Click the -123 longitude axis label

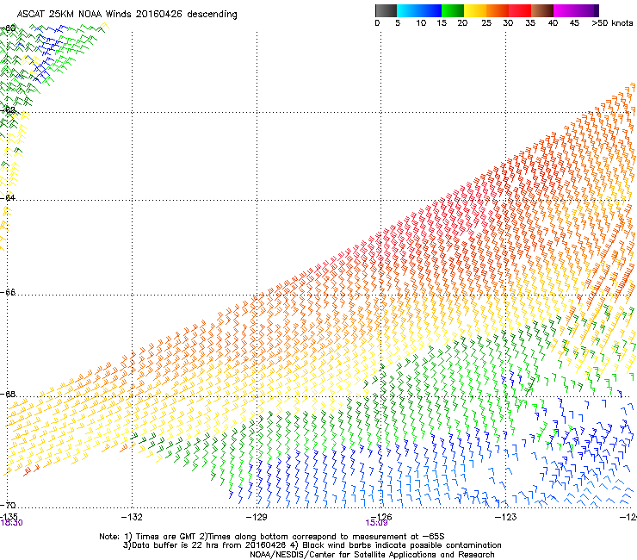[506, 517]
